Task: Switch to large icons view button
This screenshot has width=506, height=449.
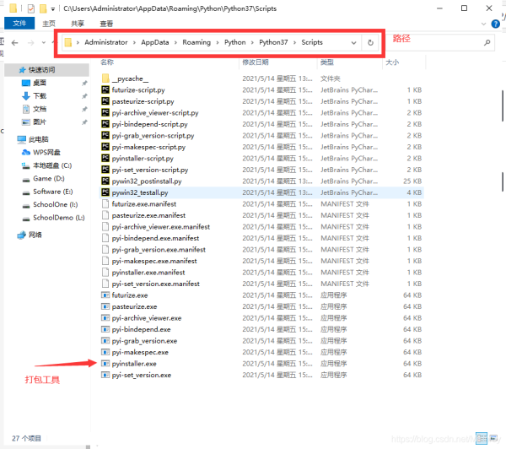Action: [x=493, y=438]
